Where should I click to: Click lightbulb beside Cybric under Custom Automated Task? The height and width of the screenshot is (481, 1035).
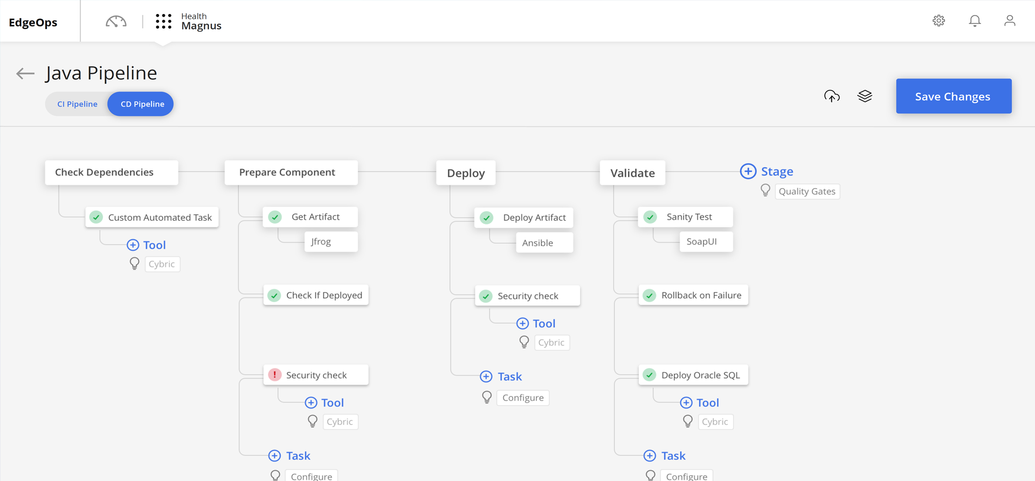click(x=134, y=264)
